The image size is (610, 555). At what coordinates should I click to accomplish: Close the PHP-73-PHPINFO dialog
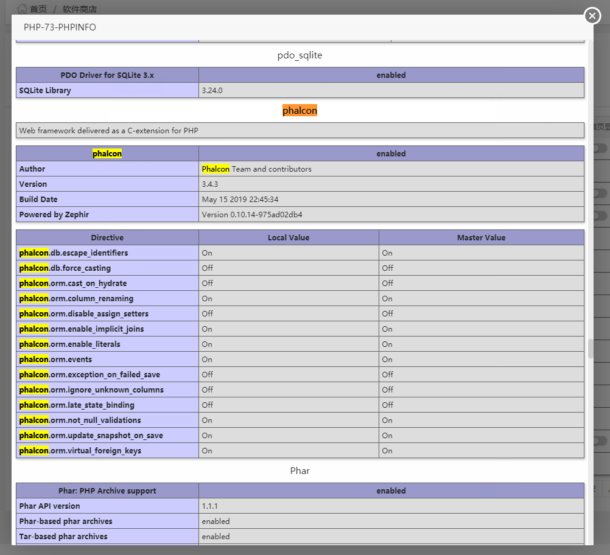(x=592, y=16)
